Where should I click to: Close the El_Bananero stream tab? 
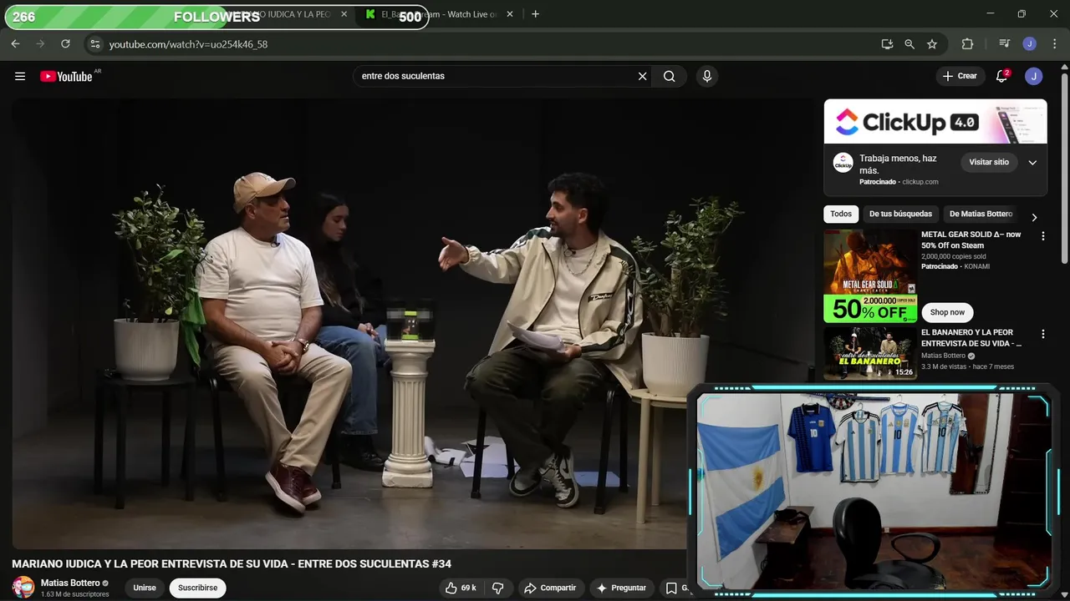point(510,14)
